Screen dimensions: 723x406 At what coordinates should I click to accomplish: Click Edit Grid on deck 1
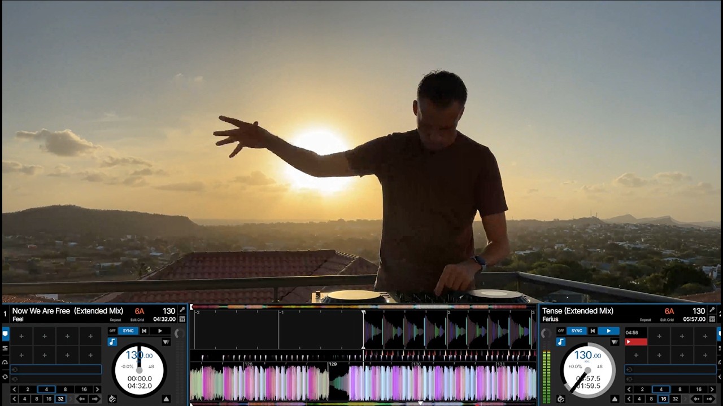click(x=137, y=320)
